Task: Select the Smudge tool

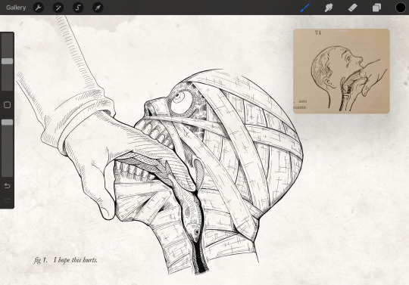Action: tap(329, 8)
